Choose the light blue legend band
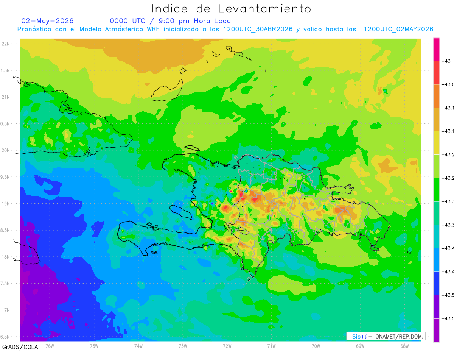The image size is (454, 351). [436, 260]
